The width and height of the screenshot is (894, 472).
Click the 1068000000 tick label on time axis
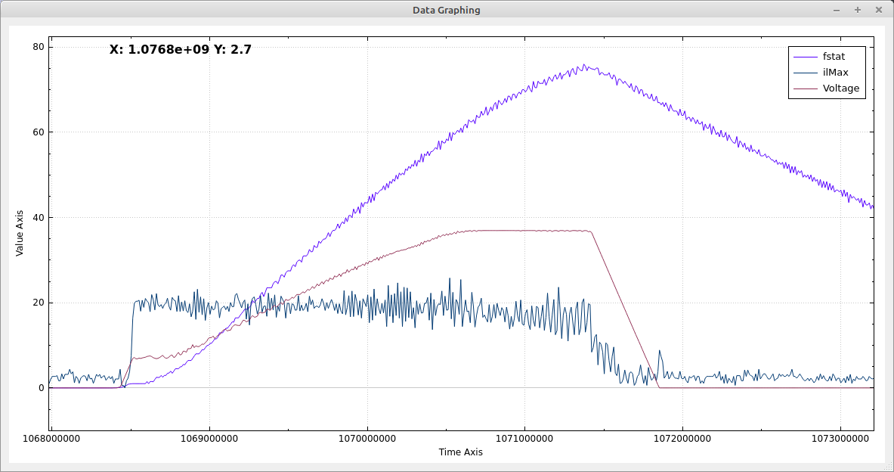click(x=51, y=439)
